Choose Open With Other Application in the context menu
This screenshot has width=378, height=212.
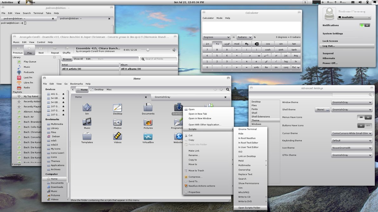pos(205,125)
